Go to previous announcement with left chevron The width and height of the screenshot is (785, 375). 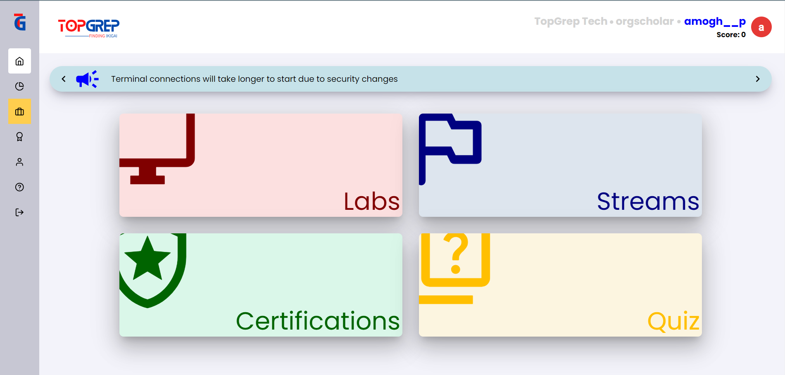coord(64,79)
